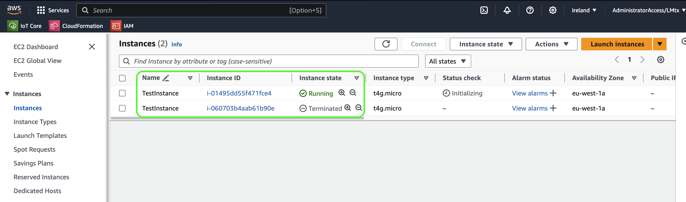Go to next page of instances
The height and width of the screenshot is (202, 686).
pos(642,60)
